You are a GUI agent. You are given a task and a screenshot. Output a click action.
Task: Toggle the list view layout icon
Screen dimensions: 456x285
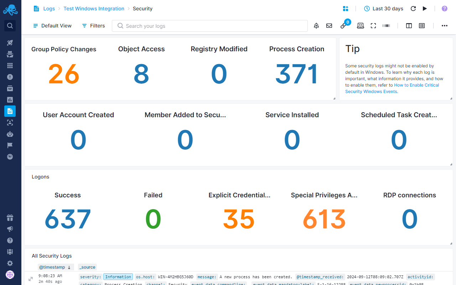tap(422, 26)
